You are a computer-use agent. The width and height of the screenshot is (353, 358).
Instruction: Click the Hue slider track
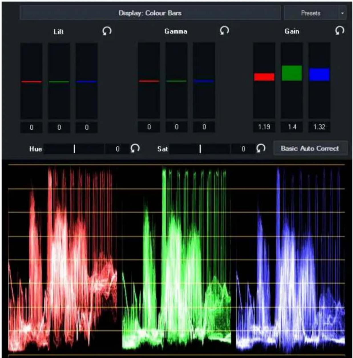point(74,149)
